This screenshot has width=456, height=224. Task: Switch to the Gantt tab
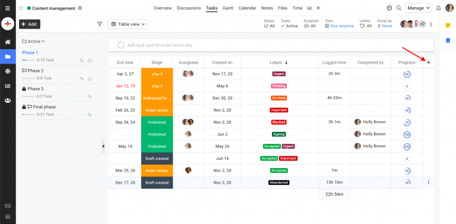pos(228,8)
